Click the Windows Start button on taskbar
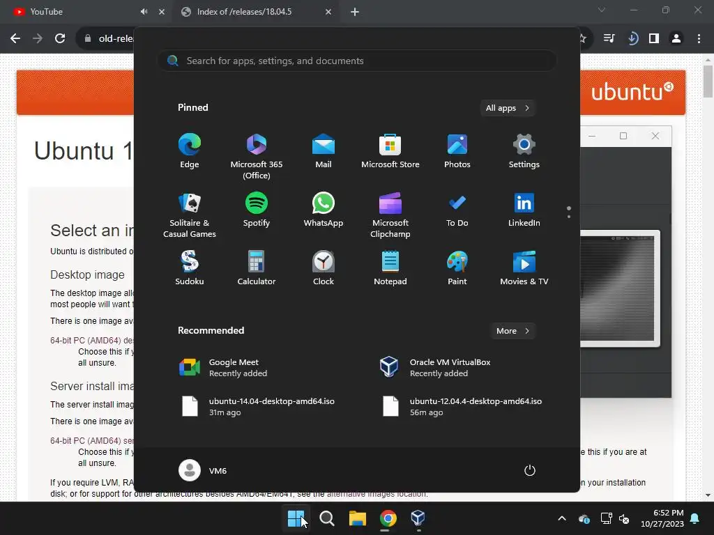This screenshot has height=535, width=714. pyautogui.click(x=296, y=518)
